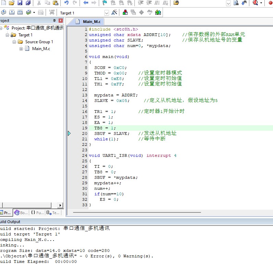273x267 pixels.
Task: Click the Rebuild all targets icon
Action: coord(20,12)
